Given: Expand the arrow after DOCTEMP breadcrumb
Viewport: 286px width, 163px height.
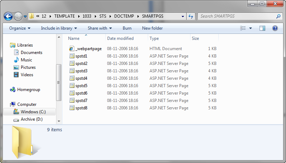Looking at the screenshot, I should pos(138,16).
